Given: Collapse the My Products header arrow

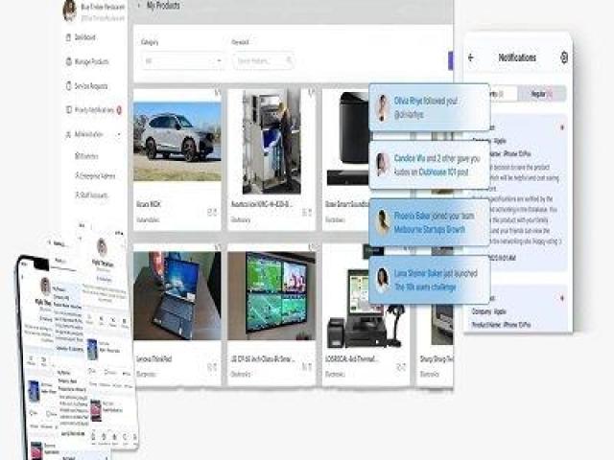Looking at the screenshot, I should [138, 6].
